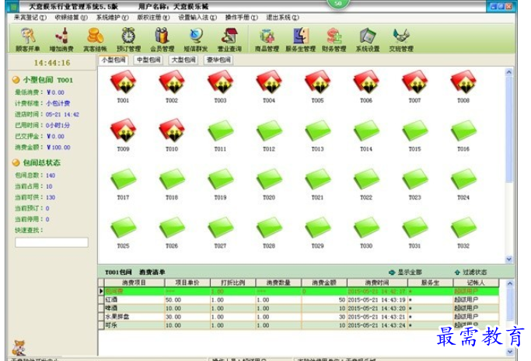The height and width of the screenshot is (361, 531).
Task: Click room grid scrollbar down arrow
Action: pyautogui.click(x=509, y=259)
